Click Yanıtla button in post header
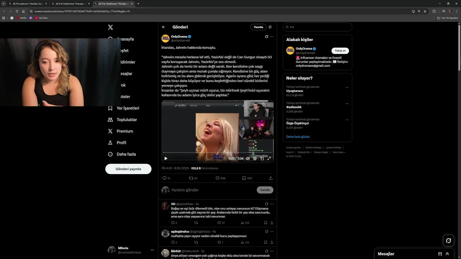 tap(258, 27)
